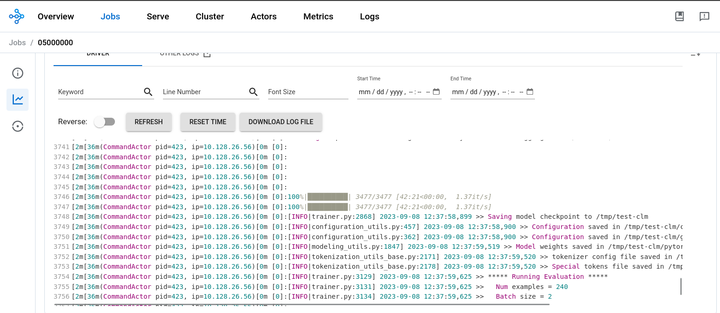Click the circular target icon in sidebar
720x313 pixels.
click(x=18, y=126)
